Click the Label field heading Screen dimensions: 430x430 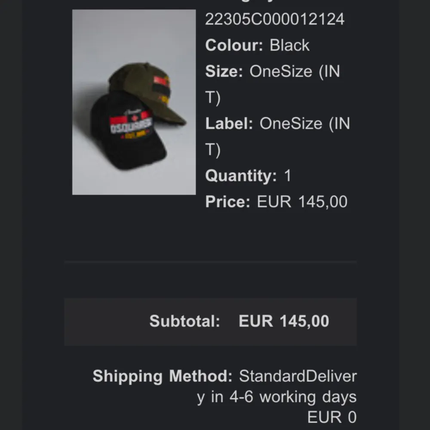click(229, 123)
